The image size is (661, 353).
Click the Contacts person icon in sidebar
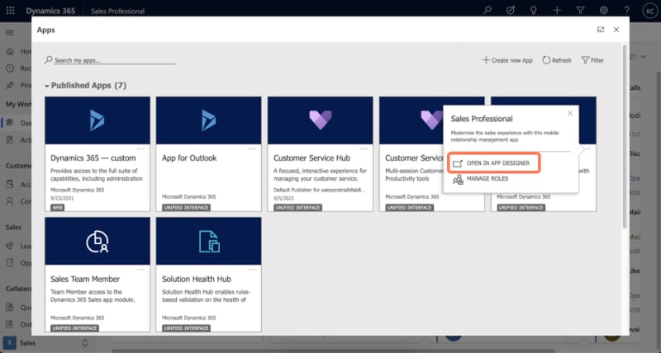[x=10, y=201]
